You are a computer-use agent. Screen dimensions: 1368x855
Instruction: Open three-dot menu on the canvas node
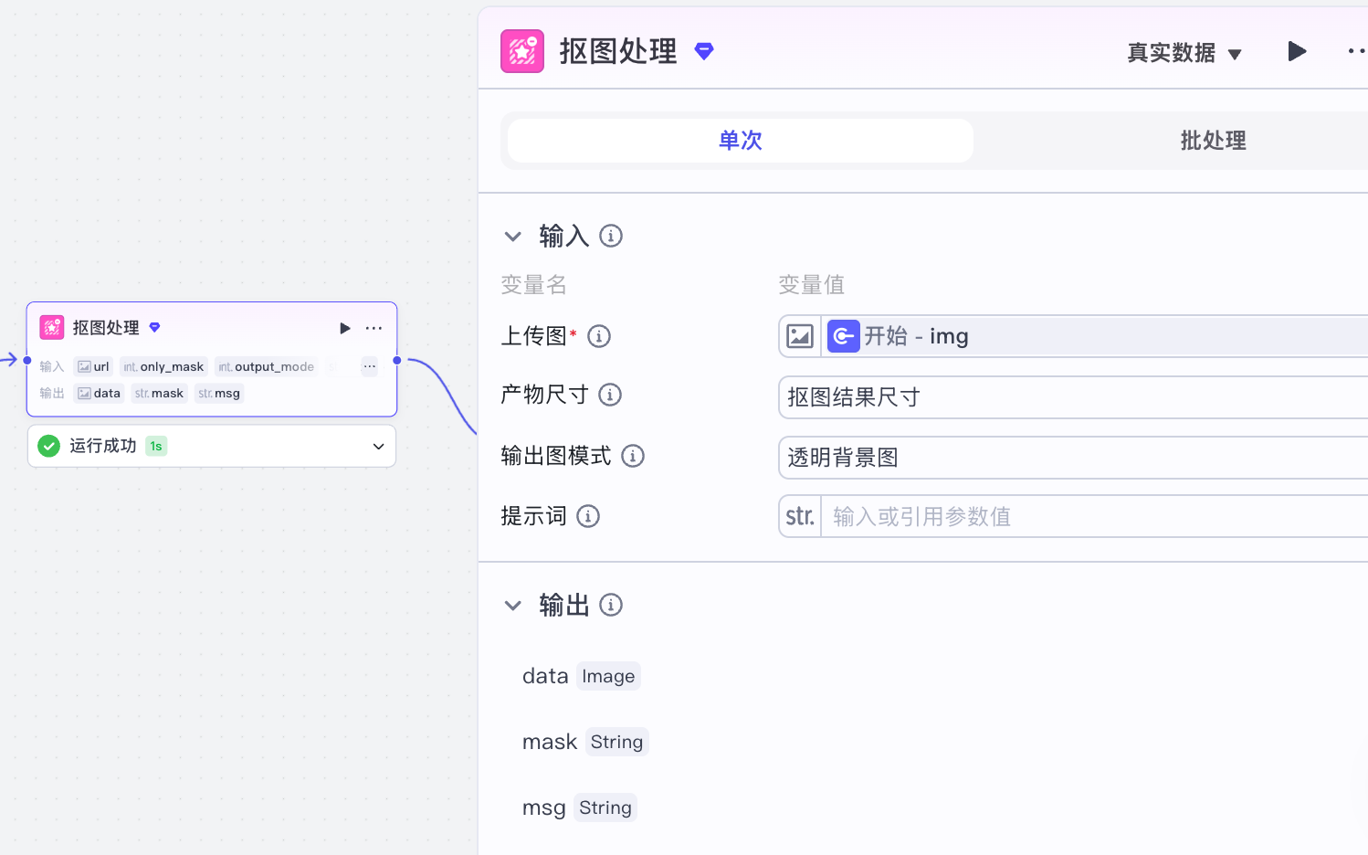pos(374,328)
